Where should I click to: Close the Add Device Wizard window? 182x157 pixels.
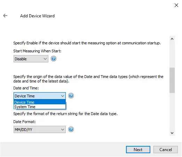pos(176,5)
